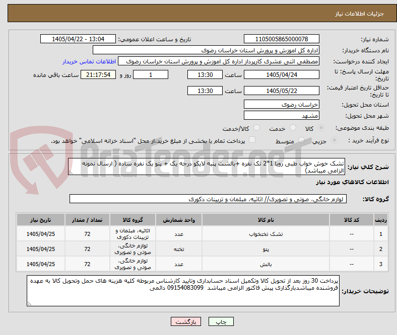Click row number 3 in the table
Screen dimensions: 397x335
381,264
